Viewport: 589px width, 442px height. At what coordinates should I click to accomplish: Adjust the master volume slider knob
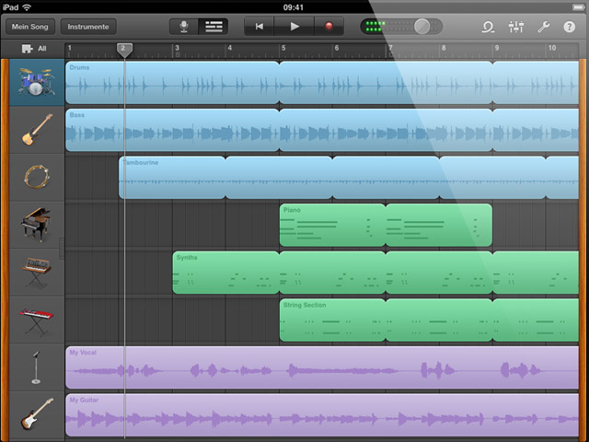422,27
